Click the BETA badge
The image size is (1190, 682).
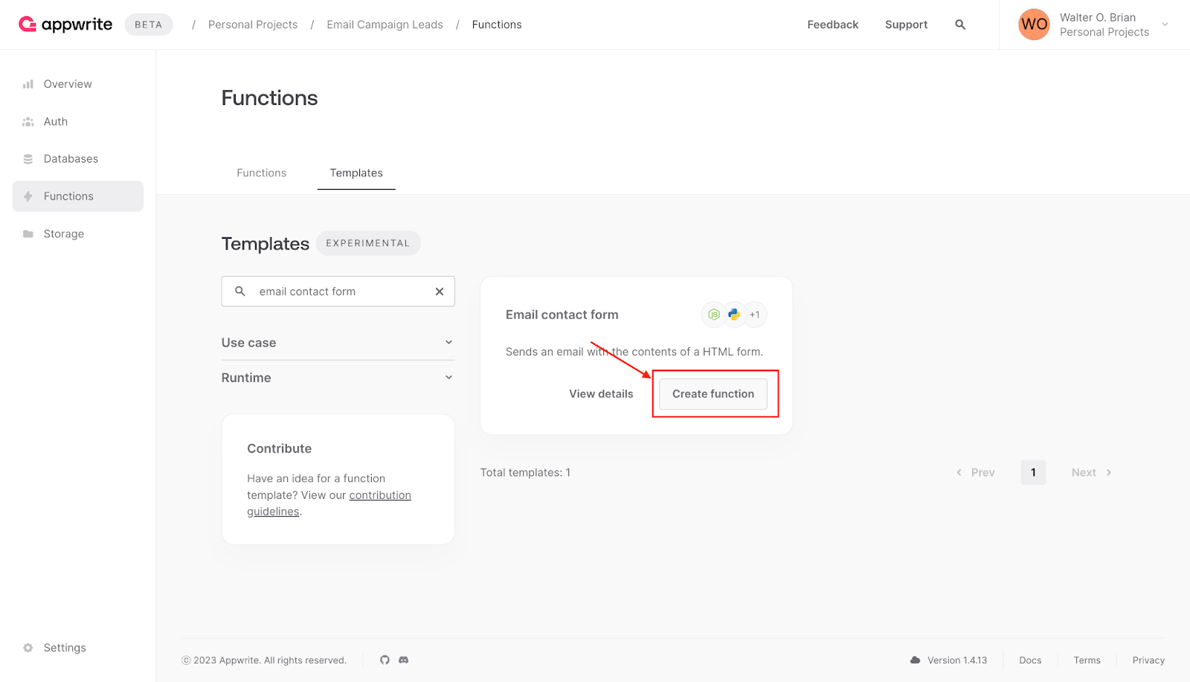[149, 25]
